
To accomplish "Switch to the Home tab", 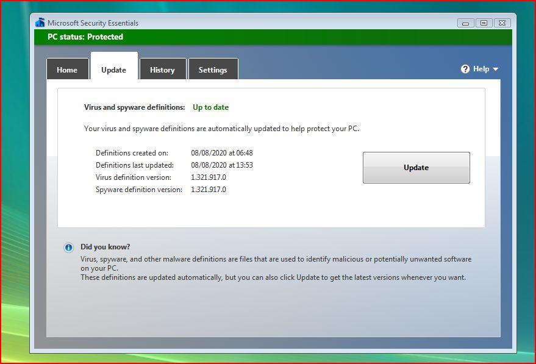I will (x=67, y=70).
